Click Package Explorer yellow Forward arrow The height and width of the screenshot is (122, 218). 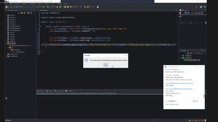22,13
